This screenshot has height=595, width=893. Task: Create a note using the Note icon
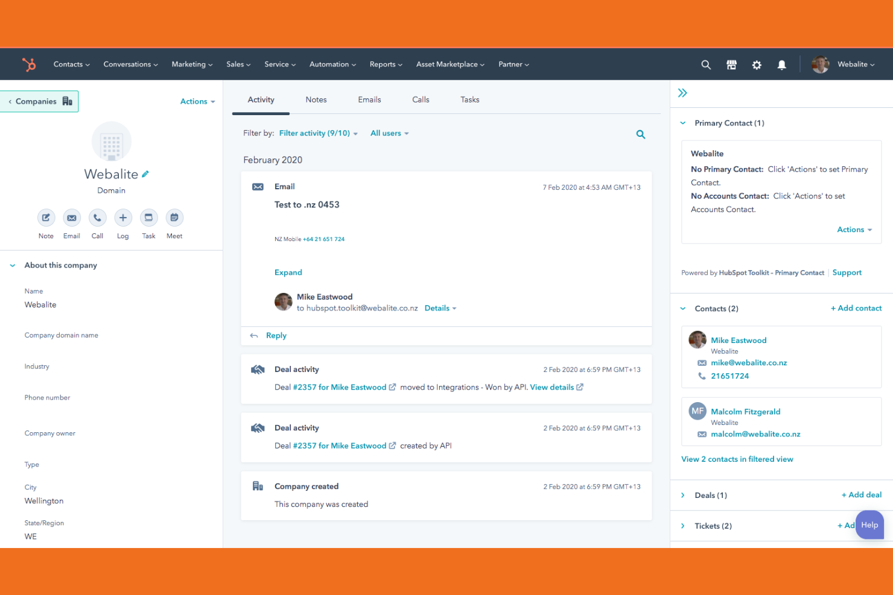[46, 218]
